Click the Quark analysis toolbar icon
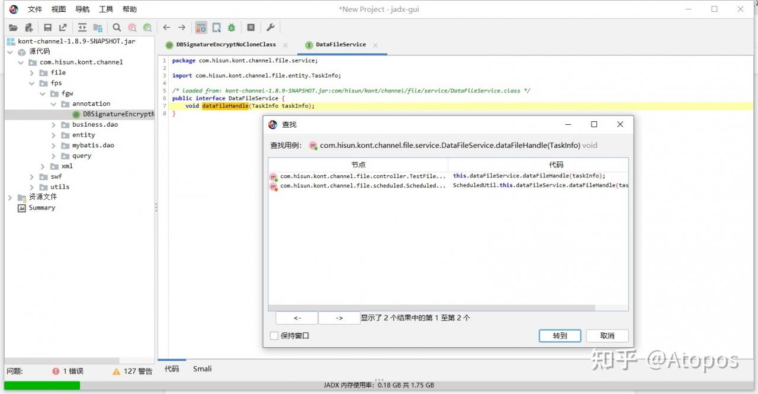Screen dimensions: 758x394 coord(217,27)
